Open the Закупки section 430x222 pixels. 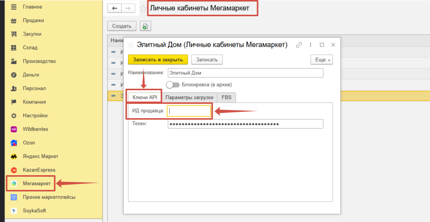pyautogui.click(x=32, y=34)
